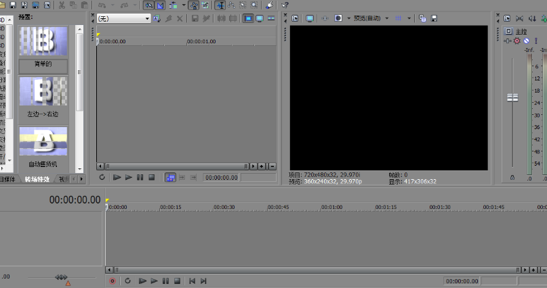Viewport: 547px width, 288px height.
Task: Open the Undo history dropdown arrow
Action: point(113,5)
